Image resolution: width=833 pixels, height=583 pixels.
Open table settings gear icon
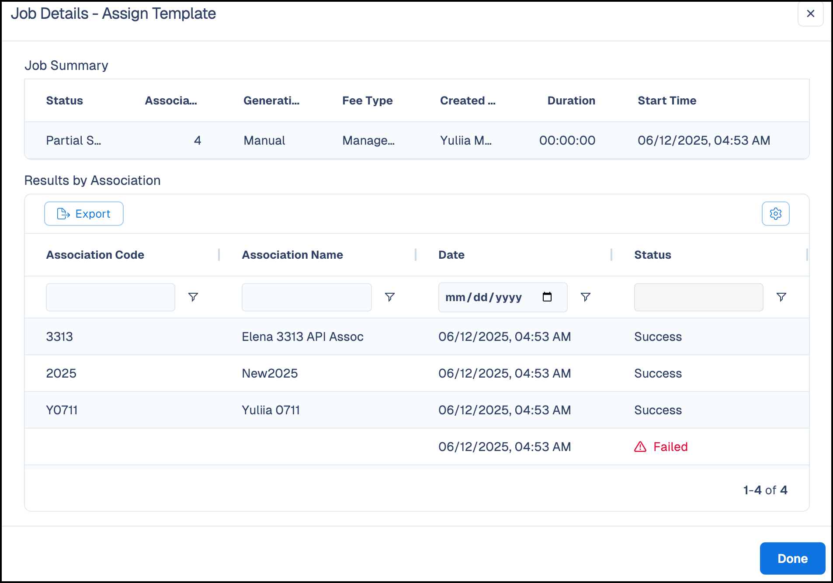point(775,214)
